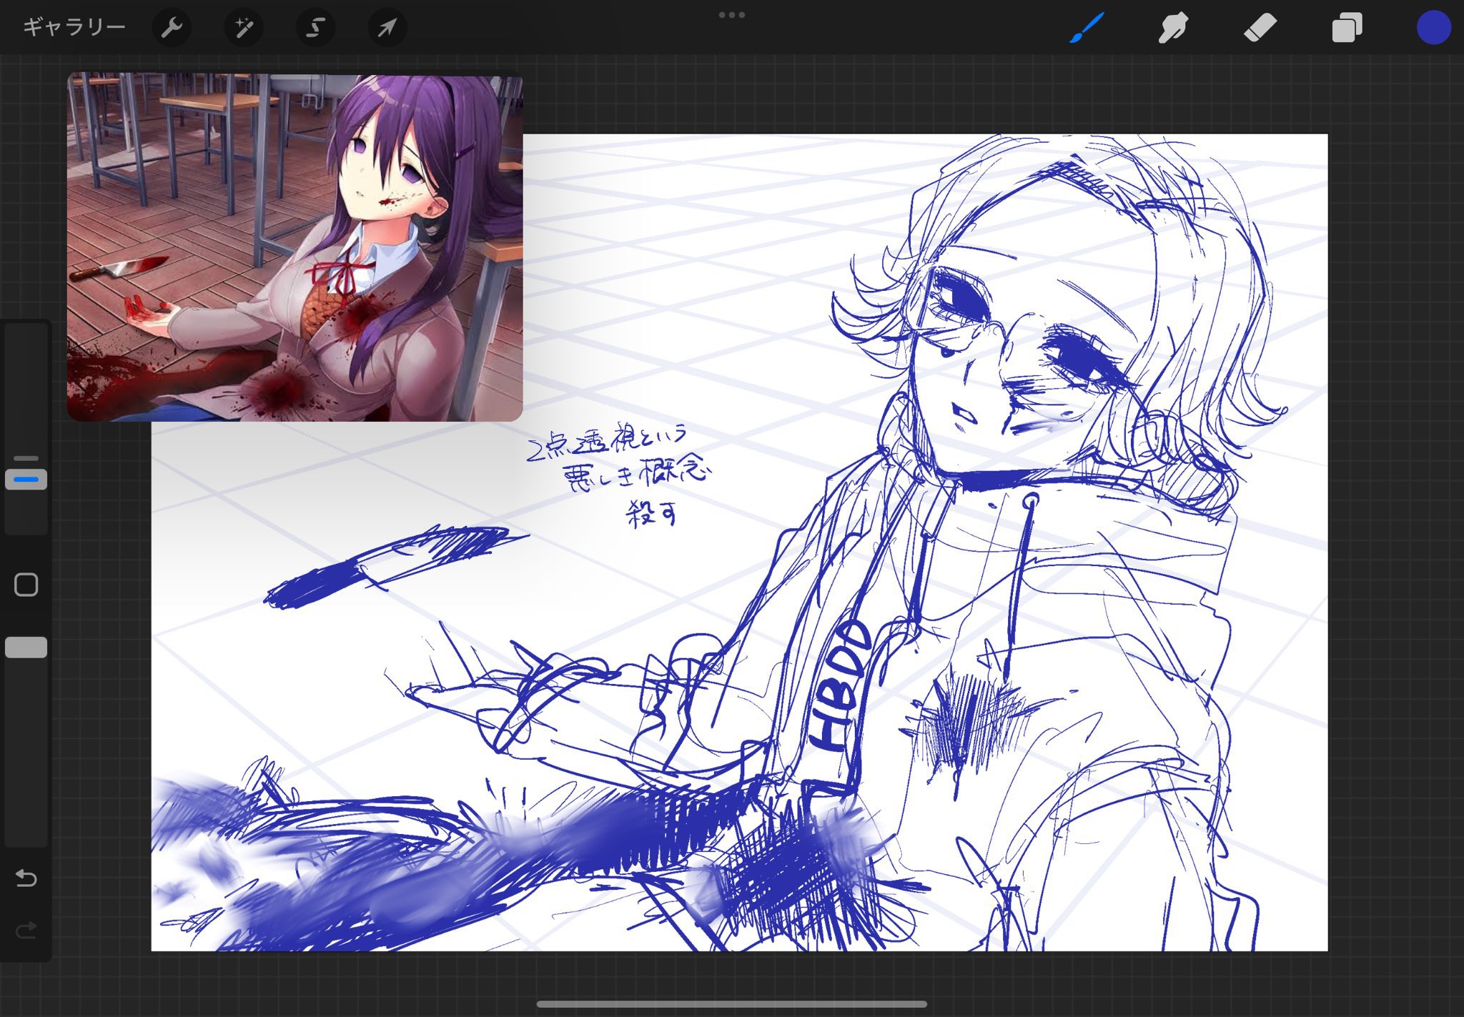Select the Smudge finger tool
The width and height of the screenshot is (1464, 1017).
tap(1173, 27)
